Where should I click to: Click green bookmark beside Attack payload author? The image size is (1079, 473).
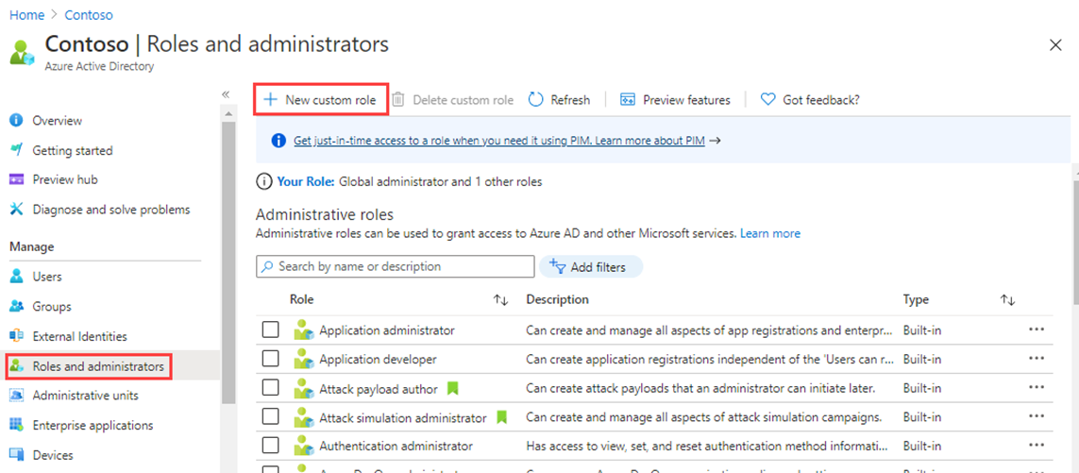tap(452, 389)
